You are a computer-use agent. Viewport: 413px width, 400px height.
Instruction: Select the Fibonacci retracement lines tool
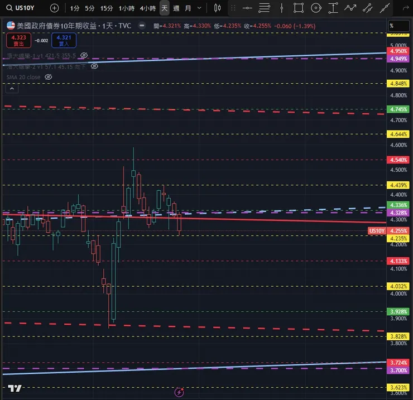[264, 8]
